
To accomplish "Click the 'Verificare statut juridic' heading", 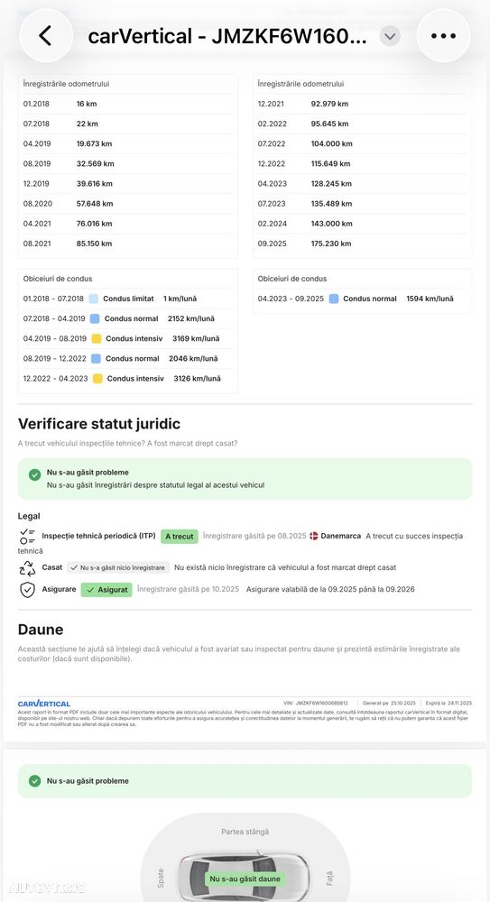I will tap(99, 424).
